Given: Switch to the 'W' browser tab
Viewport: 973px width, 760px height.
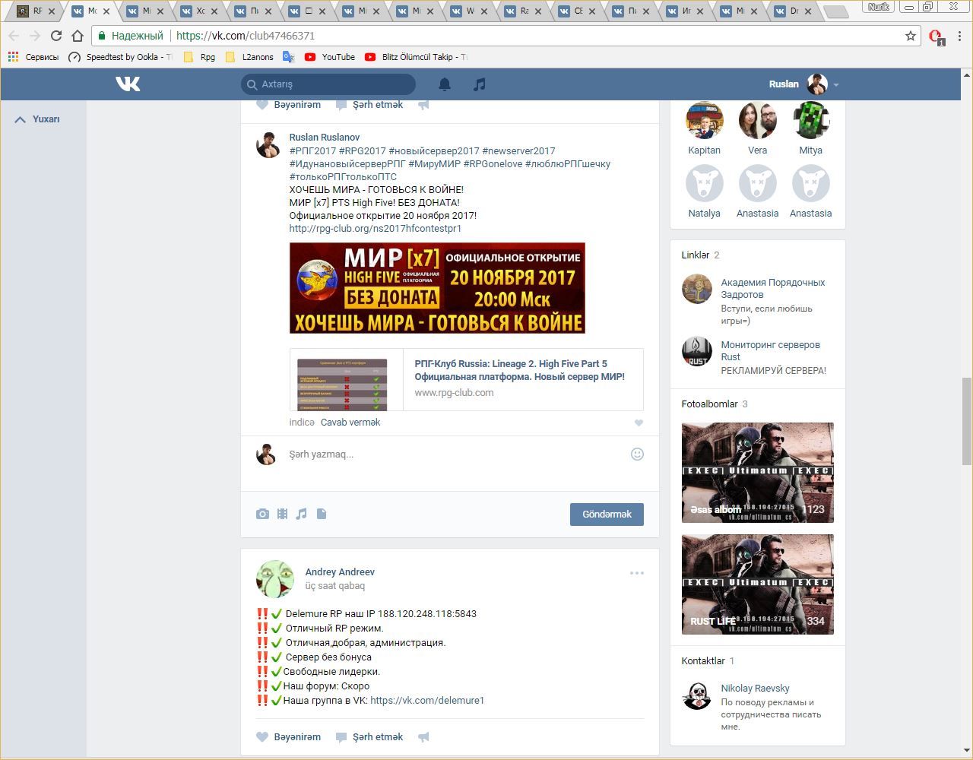Looking at the screenshot, I should [x=470, y=11].
